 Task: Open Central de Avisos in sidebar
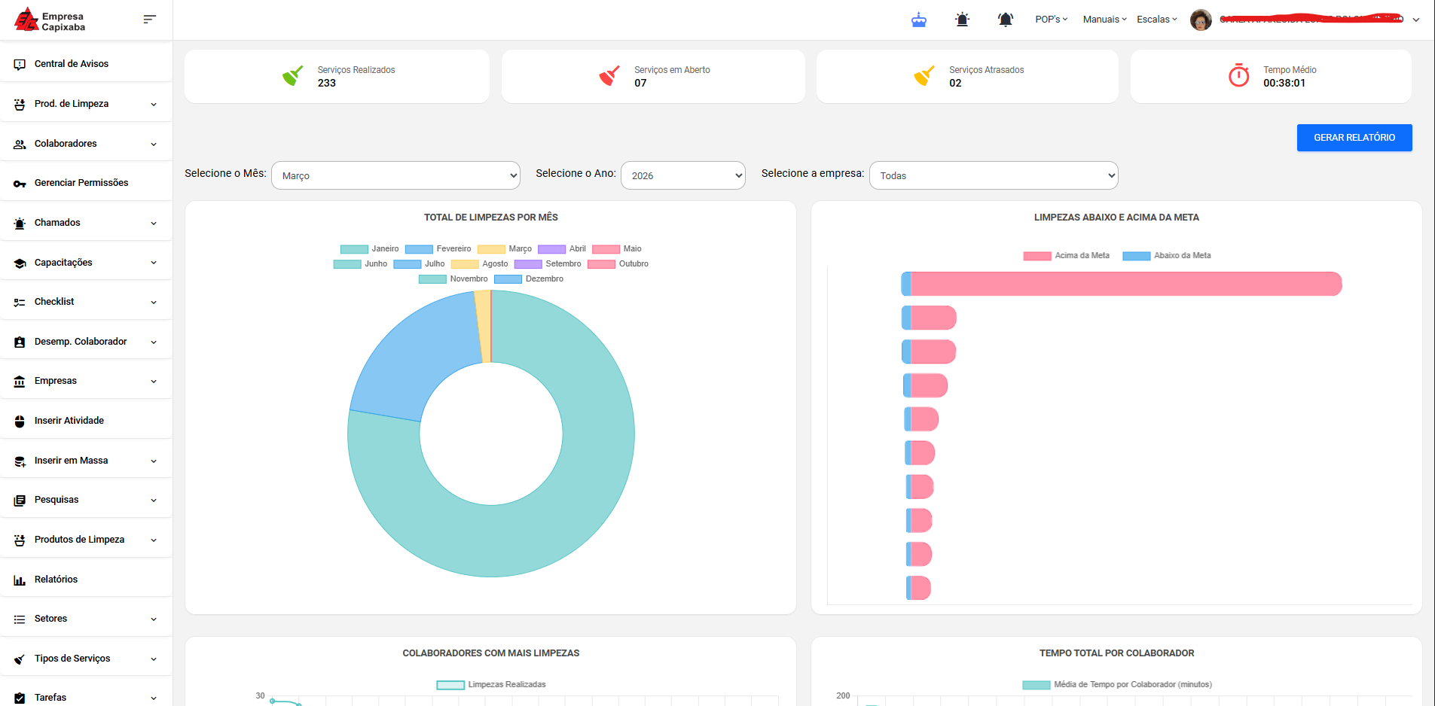coord(72,64)
